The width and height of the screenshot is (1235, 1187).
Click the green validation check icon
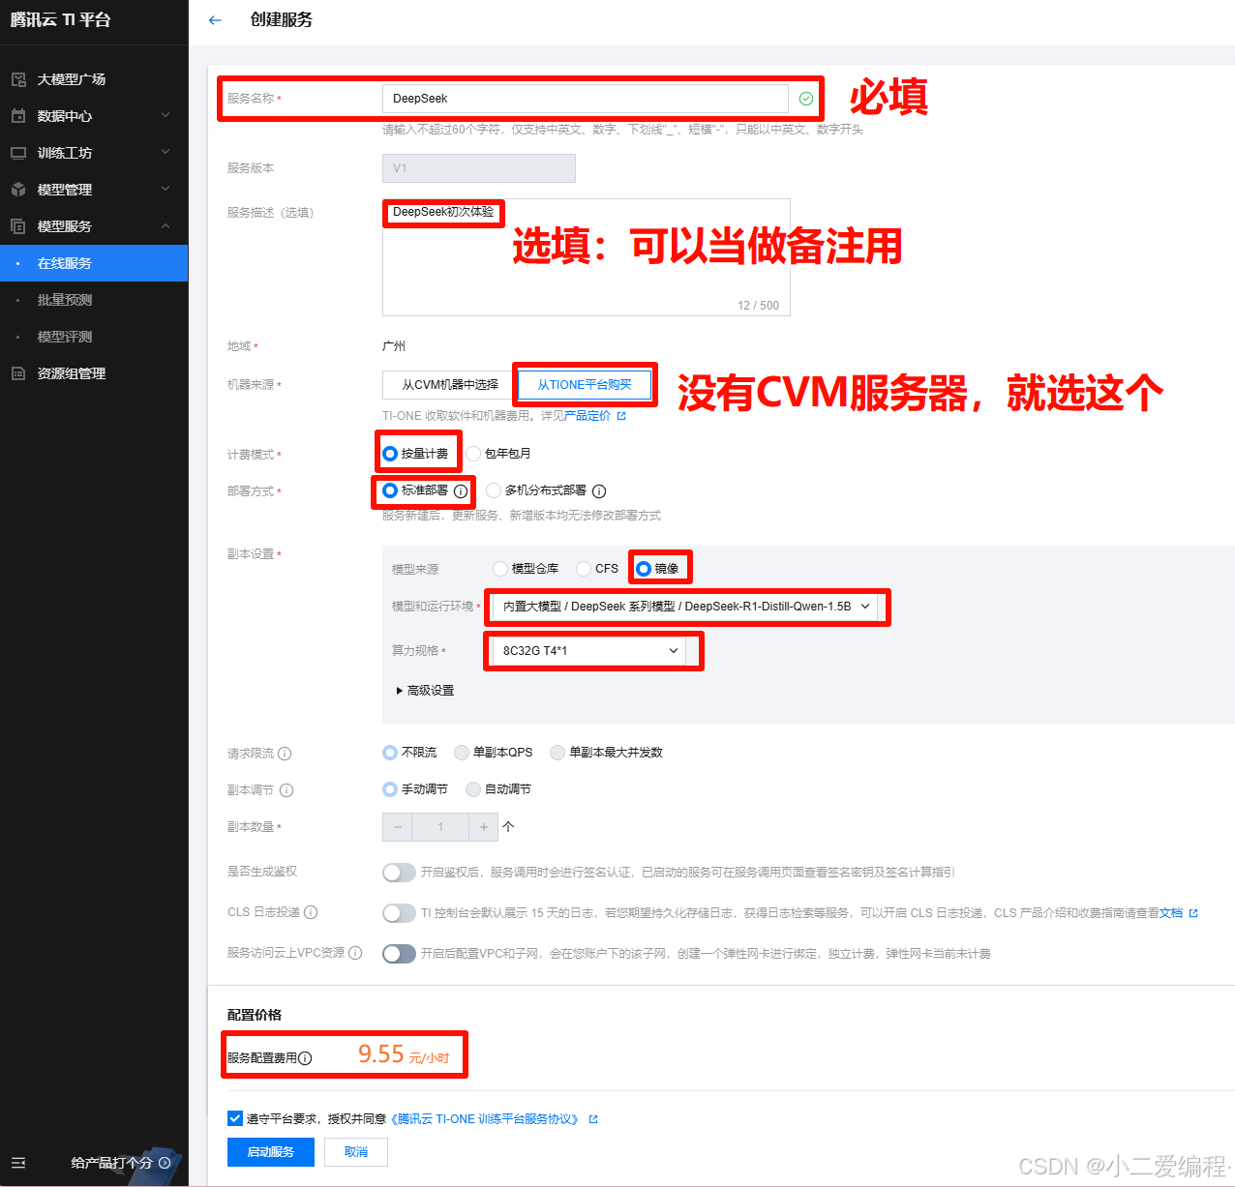[x=806, y=99]
